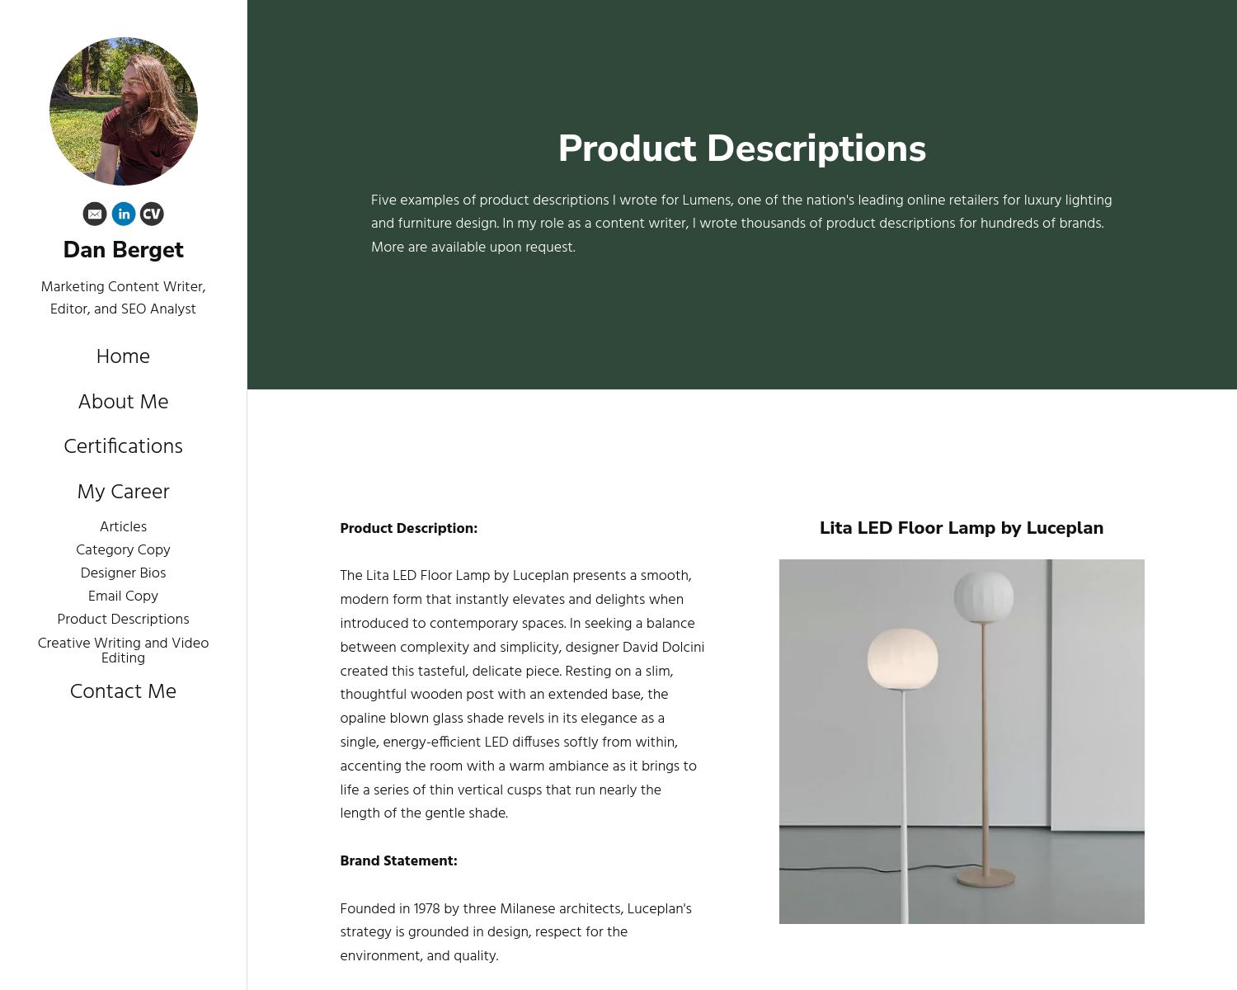The height and width of the screenshot is (990, 1237).
Task: Click the Product Descriptions page heading
Action: pyautogui.click(x=742, y=148)
